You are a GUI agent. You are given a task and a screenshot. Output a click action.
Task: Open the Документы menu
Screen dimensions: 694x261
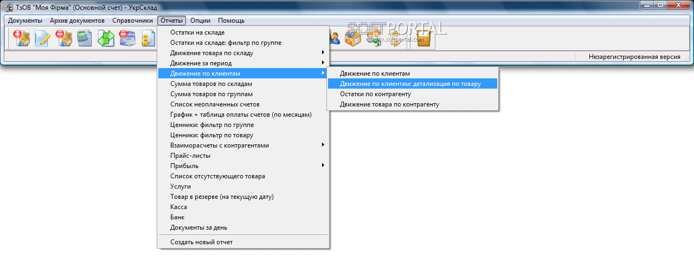(x=25, y=21)
